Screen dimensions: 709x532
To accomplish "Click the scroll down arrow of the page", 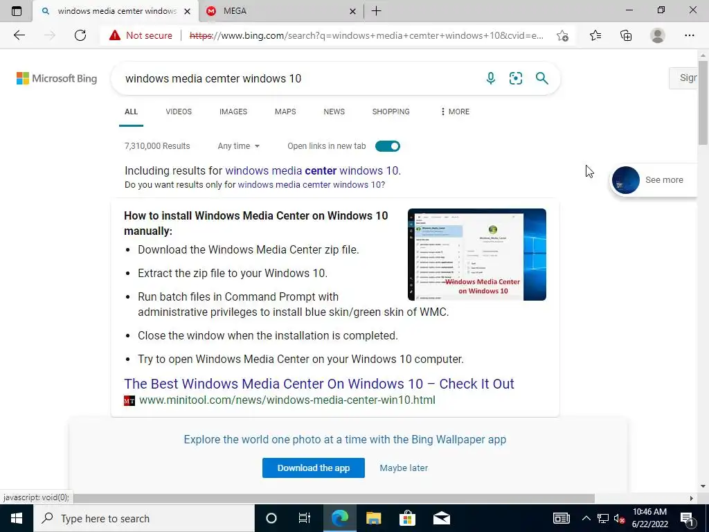I will point(703,487).
